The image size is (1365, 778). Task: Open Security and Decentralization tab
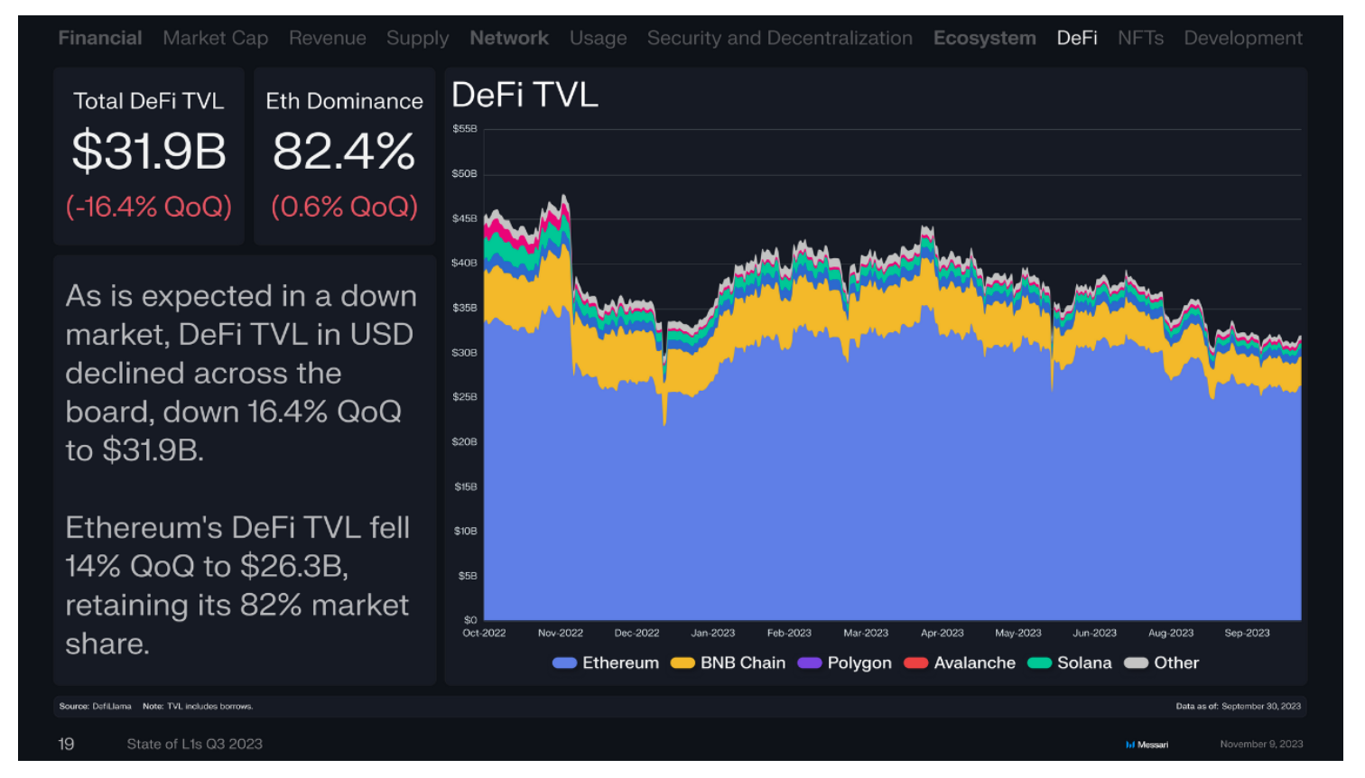pyautogui.click(x=780, y=38)
